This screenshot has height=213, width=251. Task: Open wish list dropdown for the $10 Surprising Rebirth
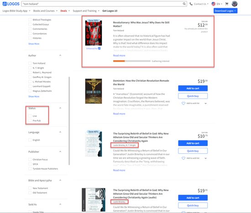[205, 158]
